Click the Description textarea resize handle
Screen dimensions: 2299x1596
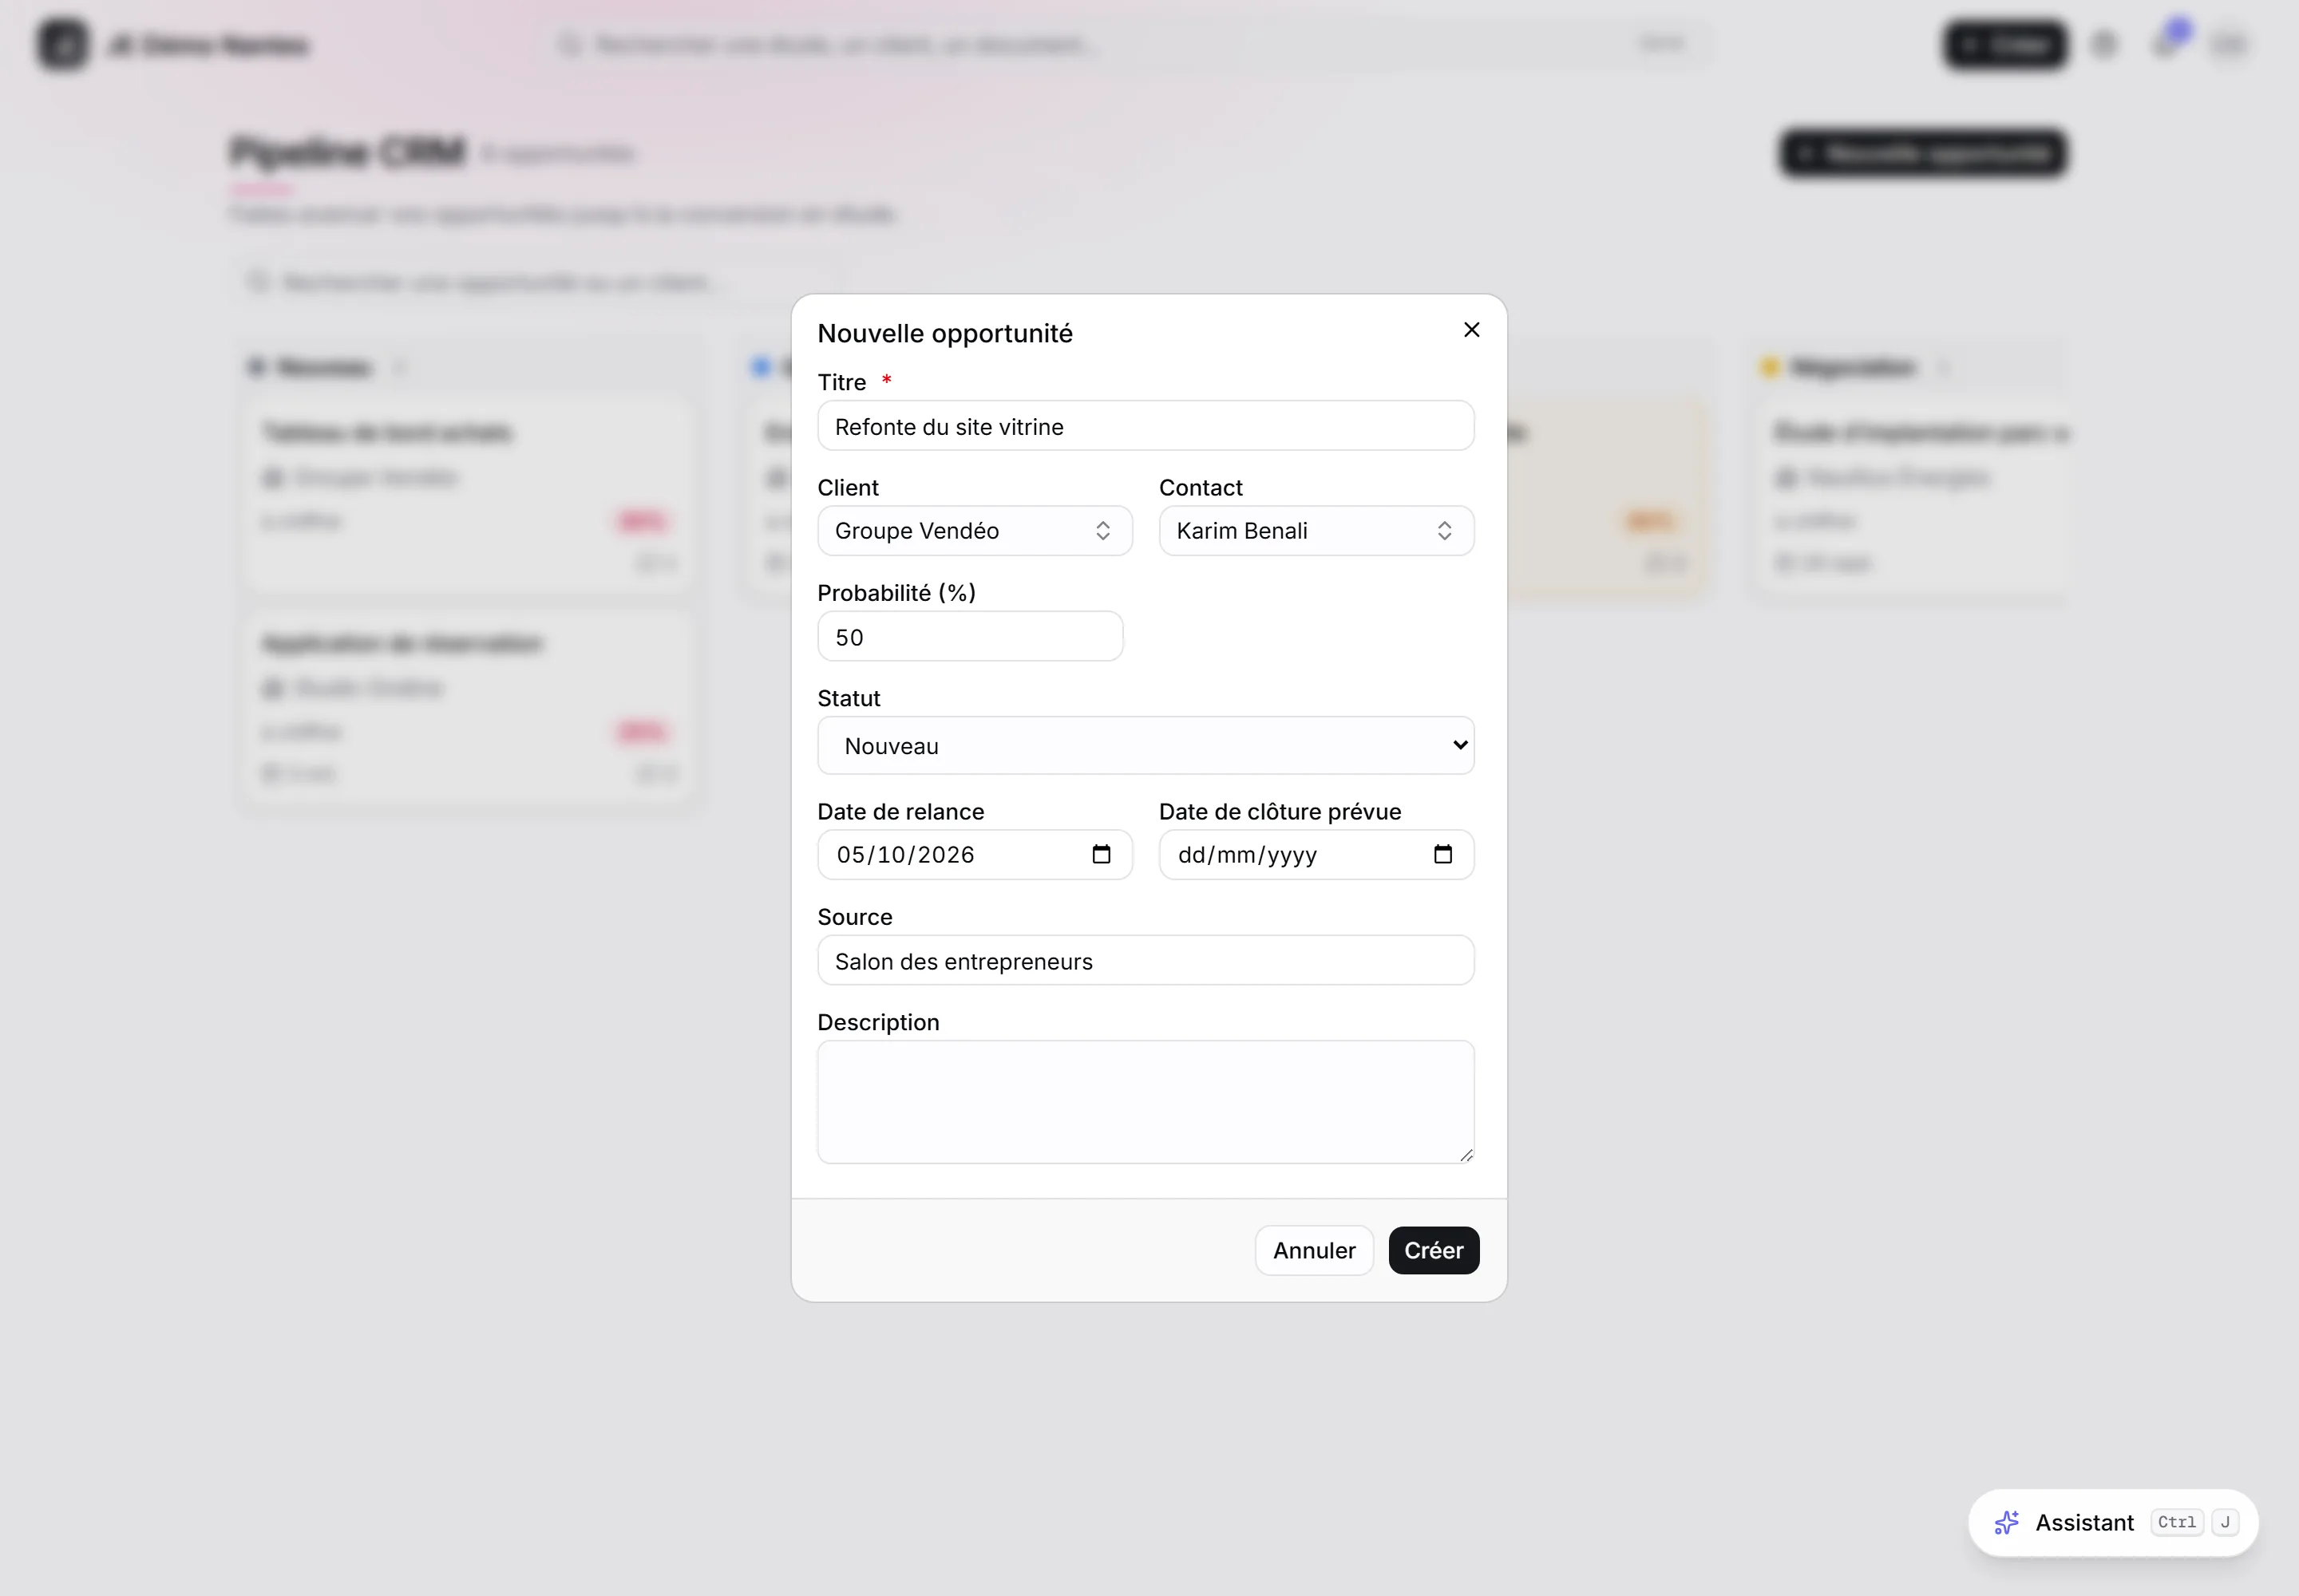tap(1466, 1155)
